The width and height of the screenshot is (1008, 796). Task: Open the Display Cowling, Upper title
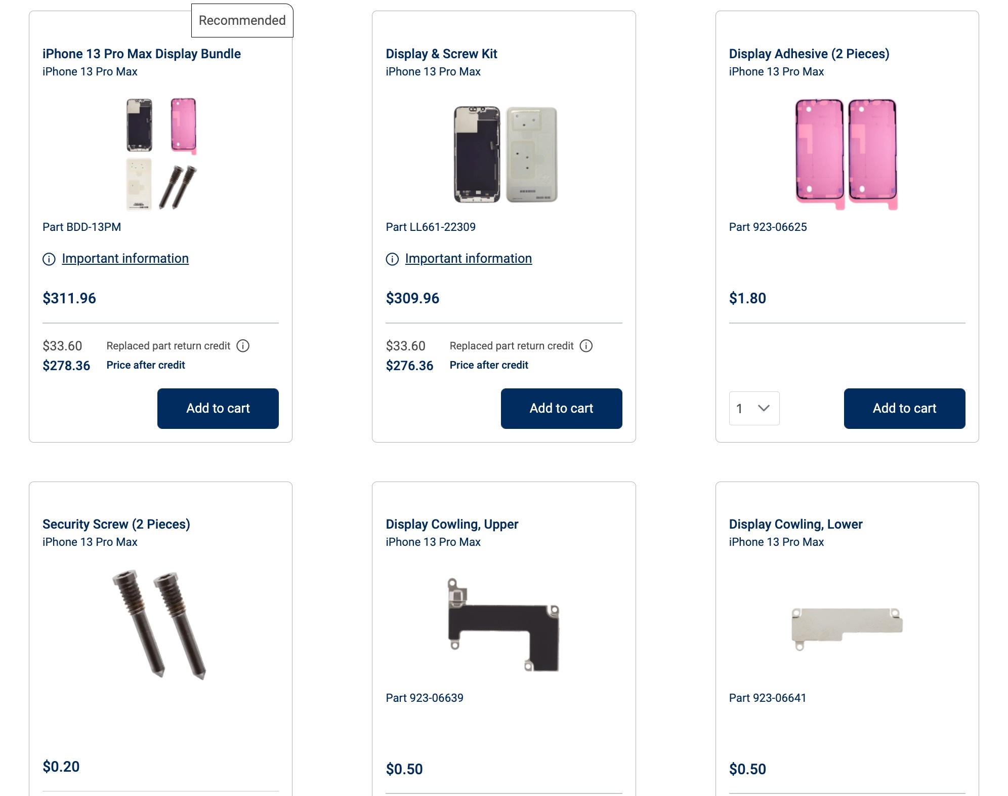[x=452, y=524]
